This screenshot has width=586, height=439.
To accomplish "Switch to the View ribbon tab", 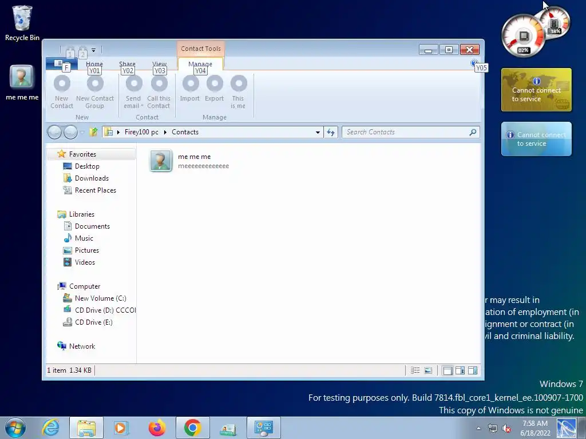I will coord(159,64).
